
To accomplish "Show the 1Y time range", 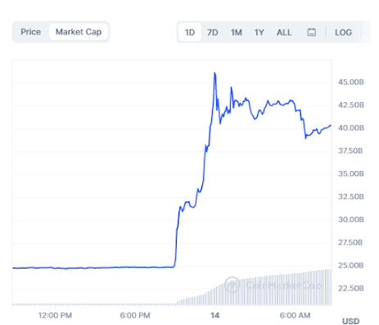I will [259, 33].
